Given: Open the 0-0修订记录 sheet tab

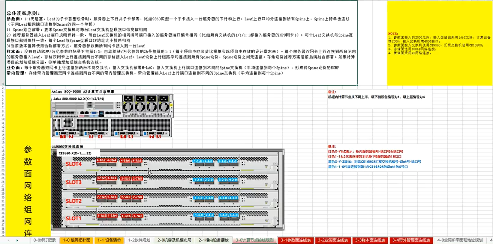Looking at the screenshot, I should tap(44, 240).
